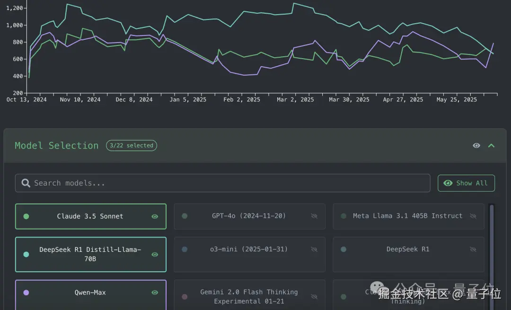
Task: Select the GPT-4o (2024-11-20) model card
Action: 250,216
